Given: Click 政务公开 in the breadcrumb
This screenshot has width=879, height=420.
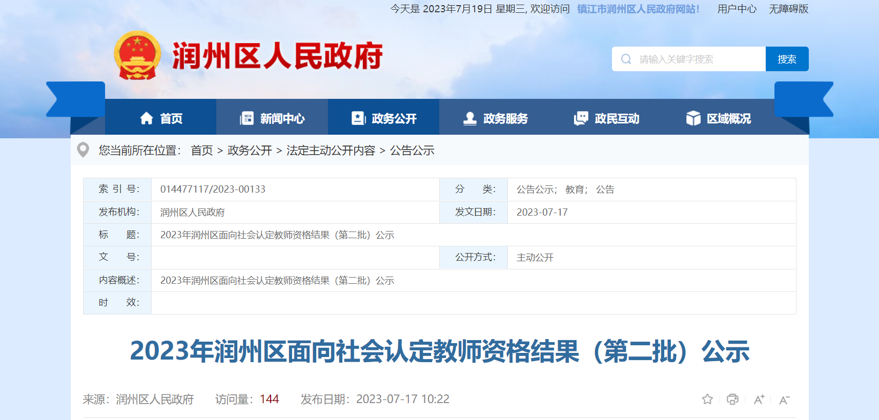Looking at the screenshot, I should click(250, 150).
